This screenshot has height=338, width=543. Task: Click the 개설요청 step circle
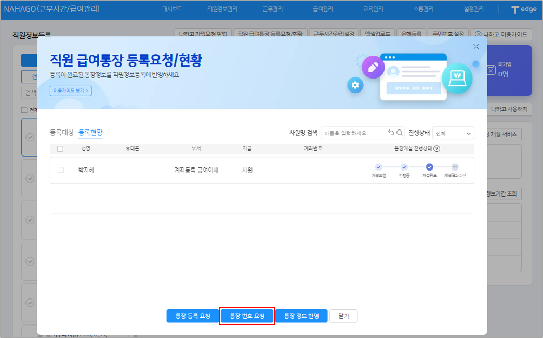(378, 167)
